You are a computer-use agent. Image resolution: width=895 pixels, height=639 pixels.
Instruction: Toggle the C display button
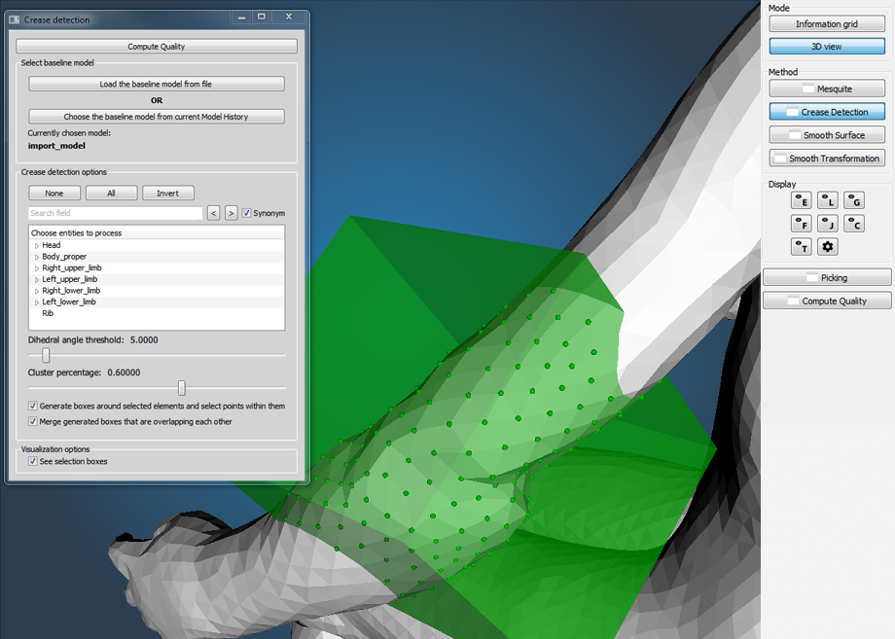(x=854, y=224)
